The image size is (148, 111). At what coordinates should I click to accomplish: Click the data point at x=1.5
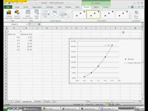coord(98,66)
